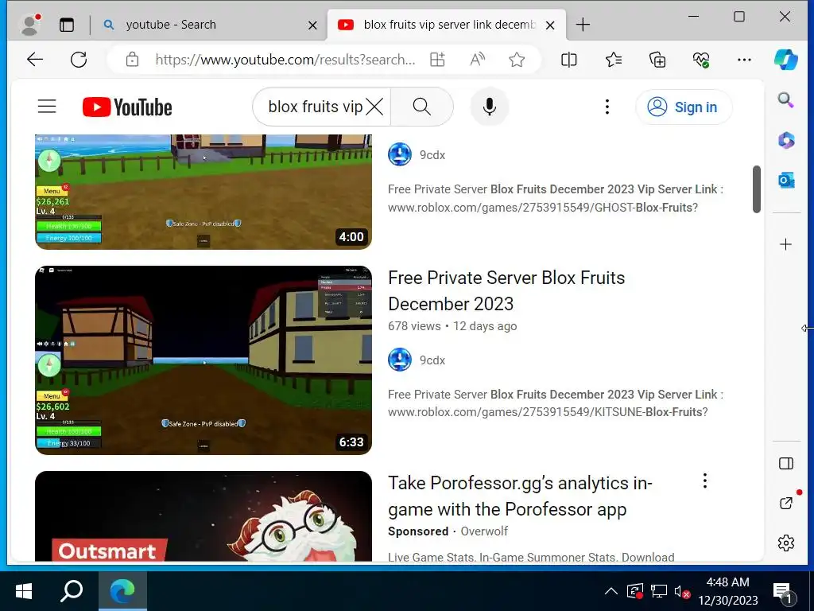
Task: Launch Copilot from Edge toolbar
Action: (x=786, y=59)
